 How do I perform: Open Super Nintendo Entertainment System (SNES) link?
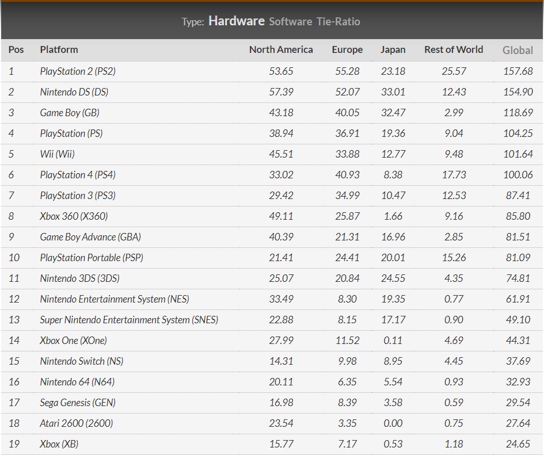pyautogui.click(x=129, y=320)
